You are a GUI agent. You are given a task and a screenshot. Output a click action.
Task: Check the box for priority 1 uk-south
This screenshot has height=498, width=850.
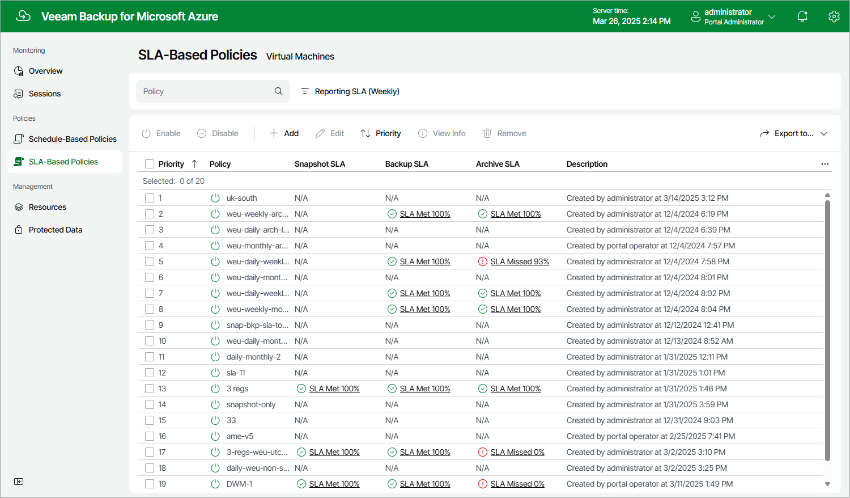tap(150, 198)
